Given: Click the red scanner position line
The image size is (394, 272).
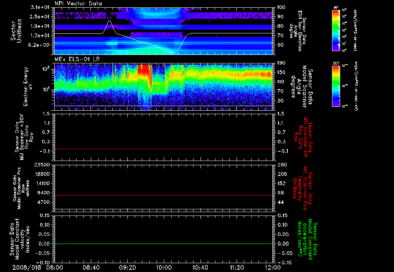Looking at the screenshot, I should (x=164, y=196).
